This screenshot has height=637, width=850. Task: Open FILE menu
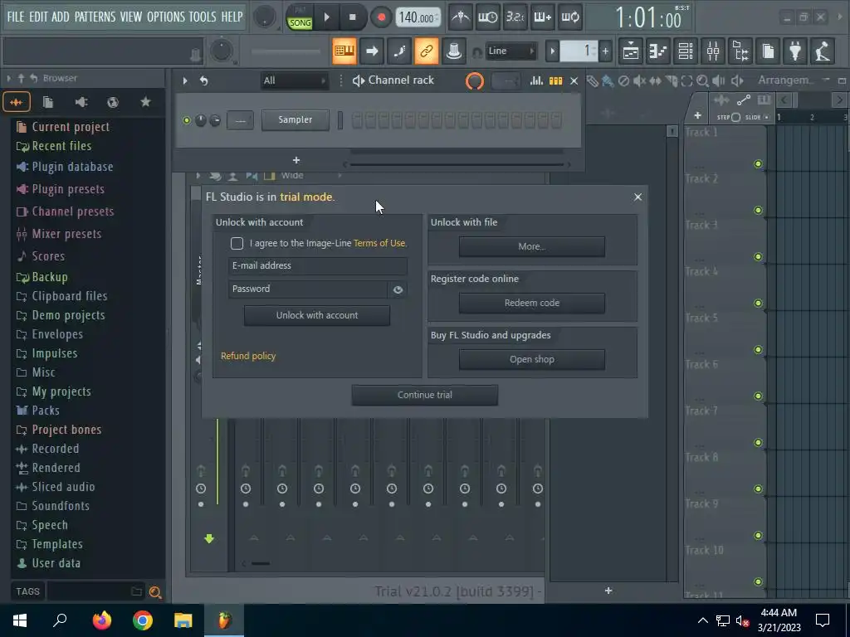(x=15, y=17)
